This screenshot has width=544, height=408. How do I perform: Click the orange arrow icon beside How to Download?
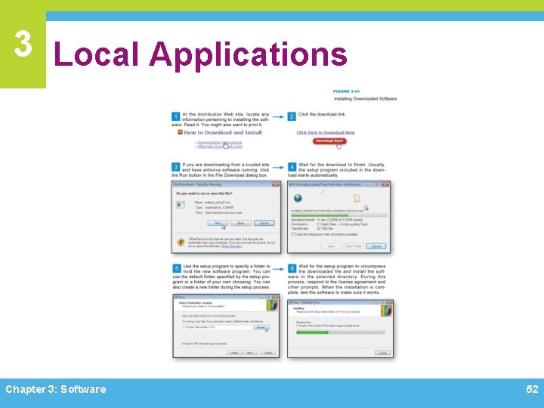(x=180, y=132)
